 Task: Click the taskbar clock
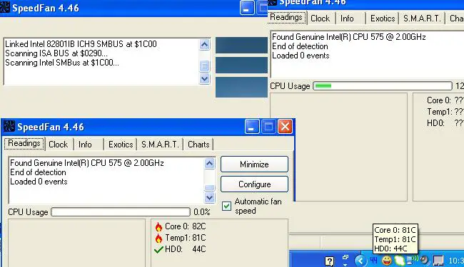[456, 261]
